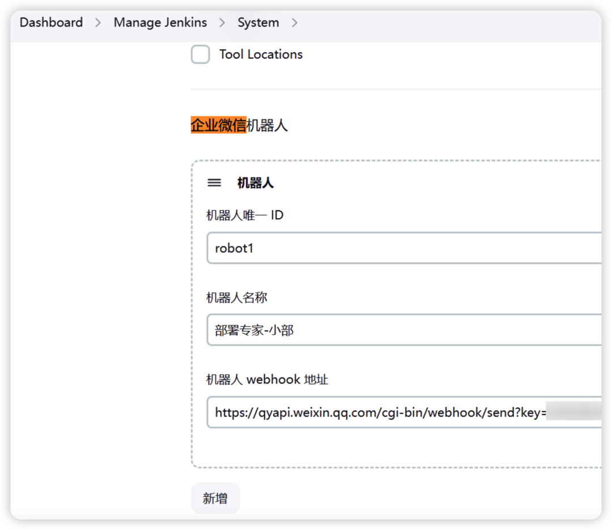Click the 企业微信机器人 section heading

pyautogui.click(x=239, y=125)
